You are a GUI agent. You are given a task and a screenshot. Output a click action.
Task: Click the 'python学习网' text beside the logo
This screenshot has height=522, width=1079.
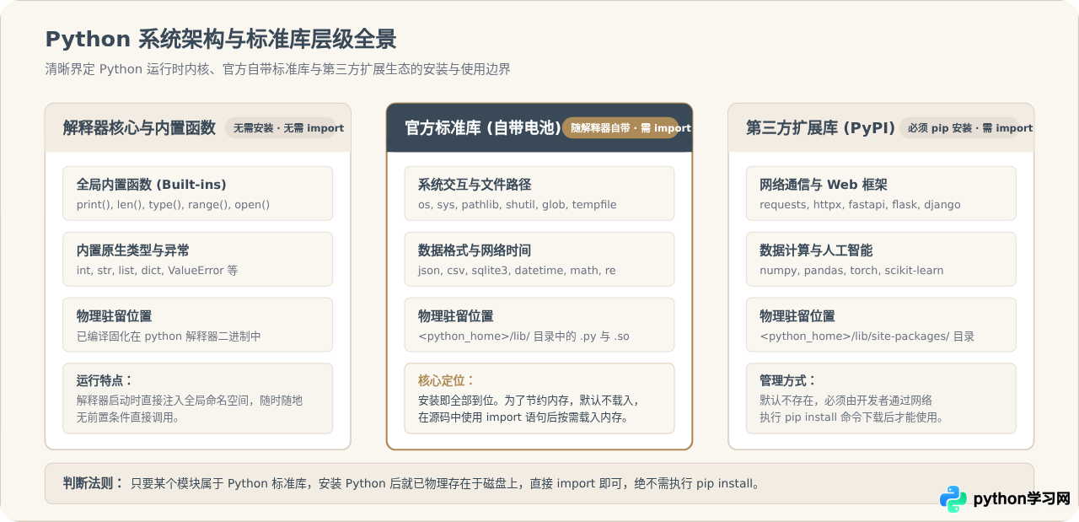(1022, 498)
